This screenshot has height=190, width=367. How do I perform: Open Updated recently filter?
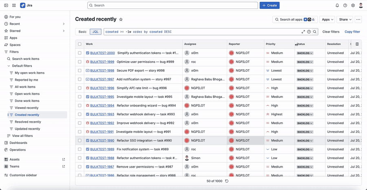27,129
